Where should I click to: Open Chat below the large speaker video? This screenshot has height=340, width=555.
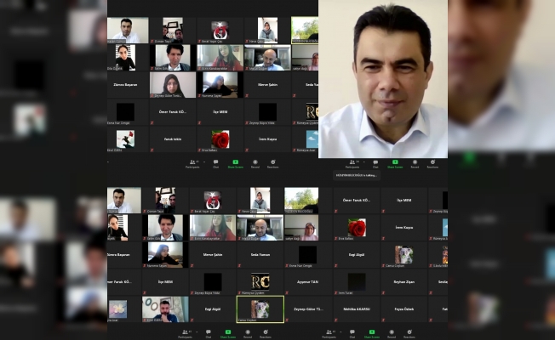[375, 163]
